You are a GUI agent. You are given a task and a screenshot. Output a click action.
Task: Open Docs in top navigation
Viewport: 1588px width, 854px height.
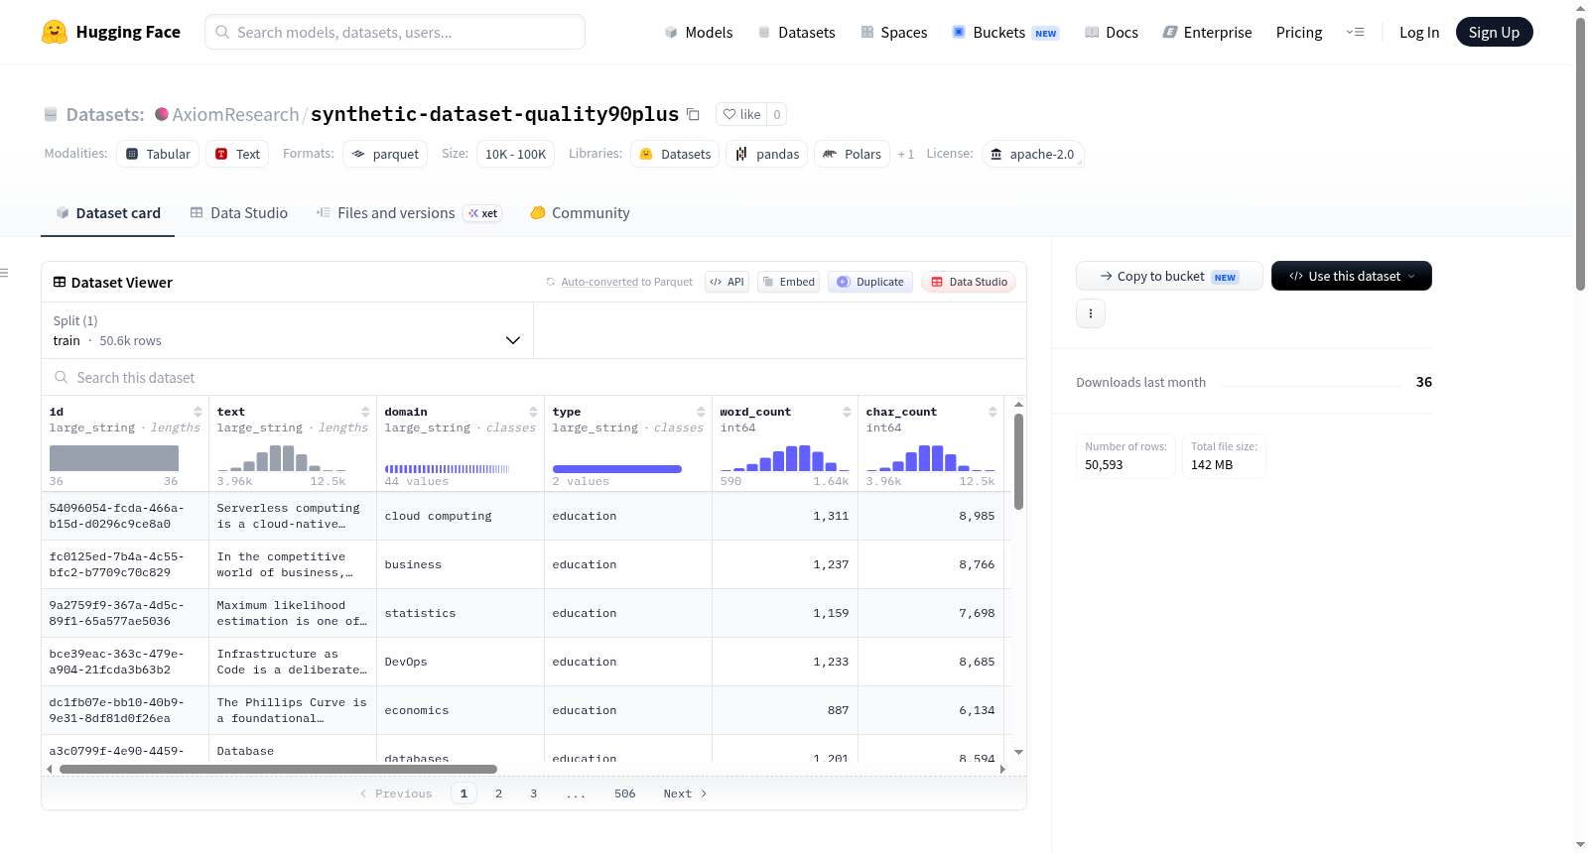[1112, 33]
